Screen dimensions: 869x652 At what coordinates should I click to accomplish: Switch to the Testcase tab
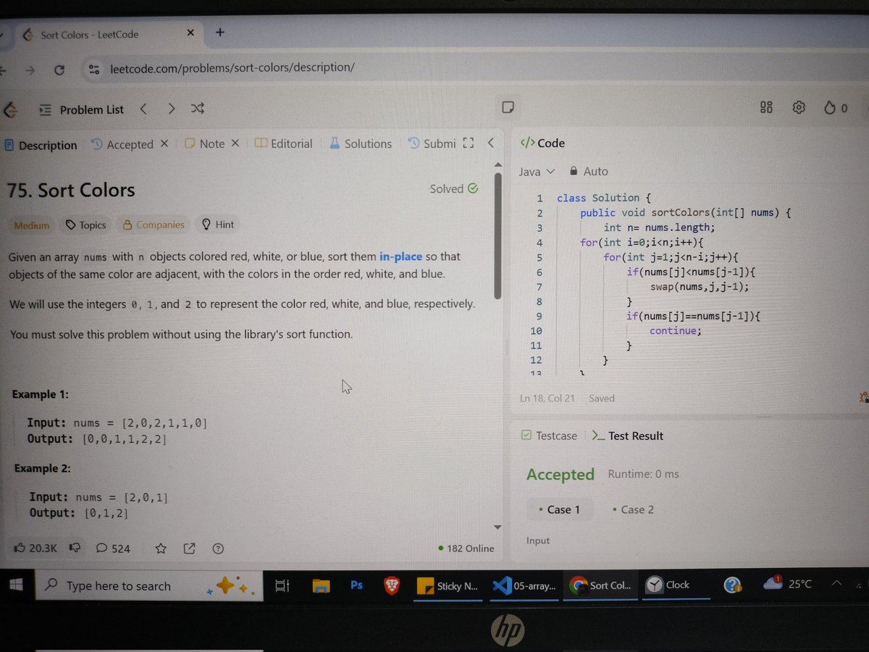tap(550, 436)
